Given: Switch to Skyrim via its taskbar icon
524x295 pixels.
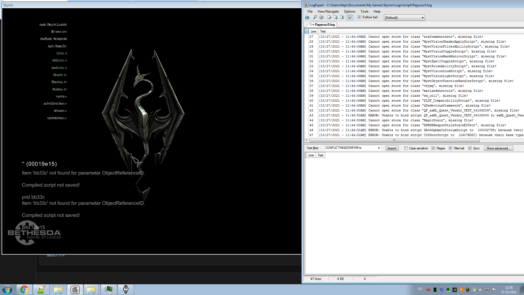Looking at the screenshot, I should pos(126,290).
